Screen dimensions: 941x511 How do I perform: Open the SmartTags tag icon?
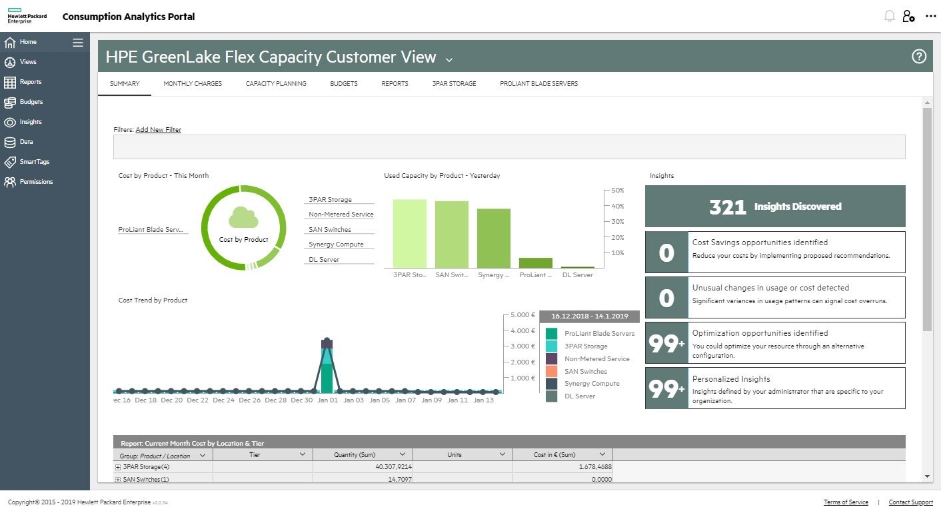(x=10, y=163)
